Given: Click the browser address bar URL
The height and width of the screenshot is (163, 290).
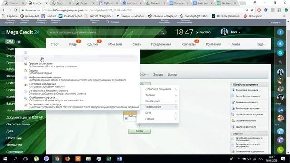Looking at the screenshot, I should pyautogui.click(x=88, y=10).
